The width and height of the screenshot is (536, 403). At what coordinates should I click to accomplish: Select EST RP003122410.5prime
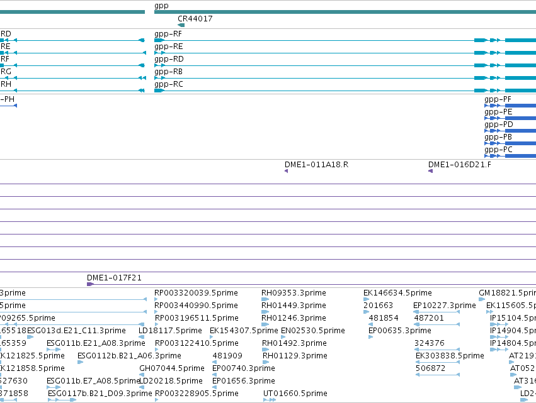197,343
